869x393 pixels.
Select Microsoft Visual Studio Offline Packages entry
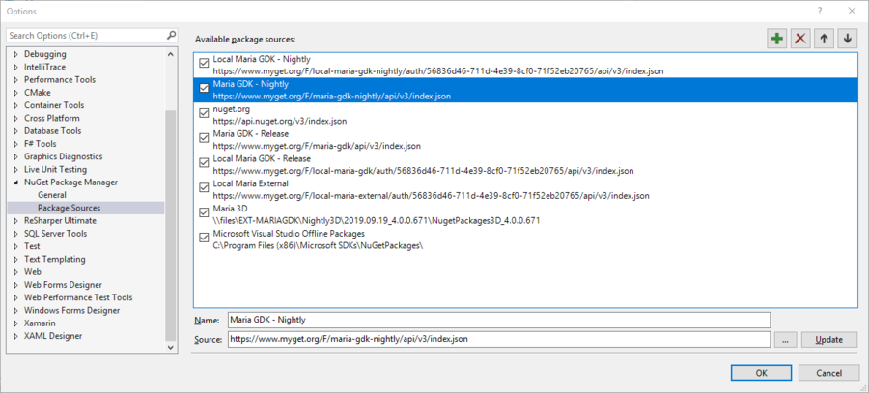tap(525, 239)
